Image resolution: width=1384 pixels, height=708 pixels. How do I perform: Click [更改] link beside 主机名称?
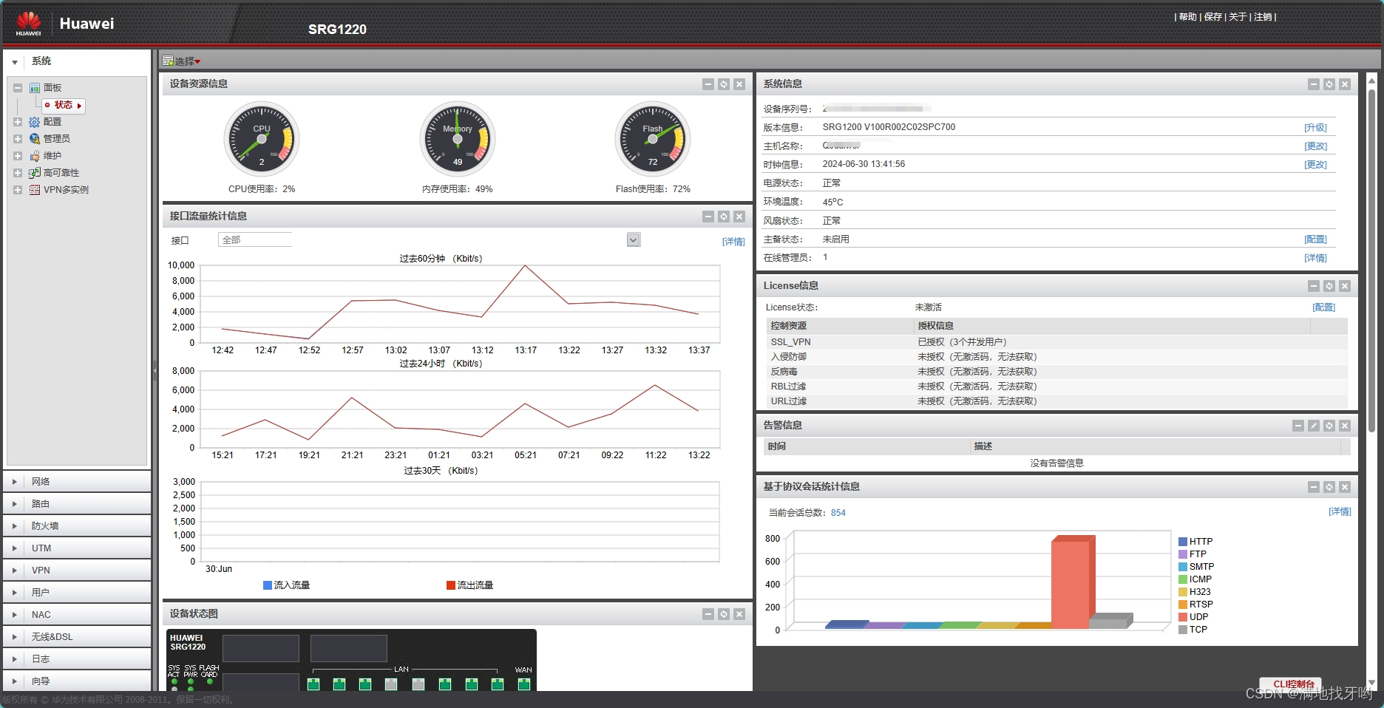[1315, 146]
